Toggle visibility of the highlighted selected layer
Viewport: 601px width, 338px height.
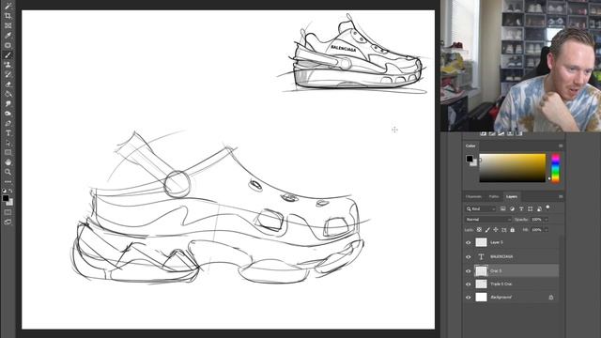point(468,271)
